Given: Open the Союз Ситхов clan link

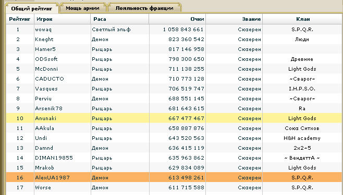Looking at the screenshot, I should tap(302, 128).
